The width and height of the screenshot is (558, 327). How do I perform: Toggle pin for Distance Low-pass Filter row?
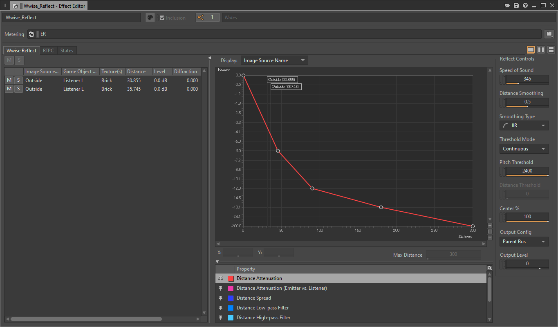click(x=221, y=308)
